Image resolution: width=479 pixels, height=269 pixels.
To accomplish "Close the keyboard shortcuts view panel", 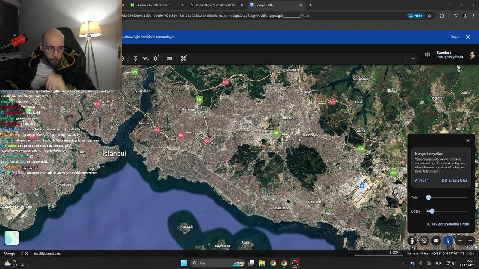I will 468,140.
